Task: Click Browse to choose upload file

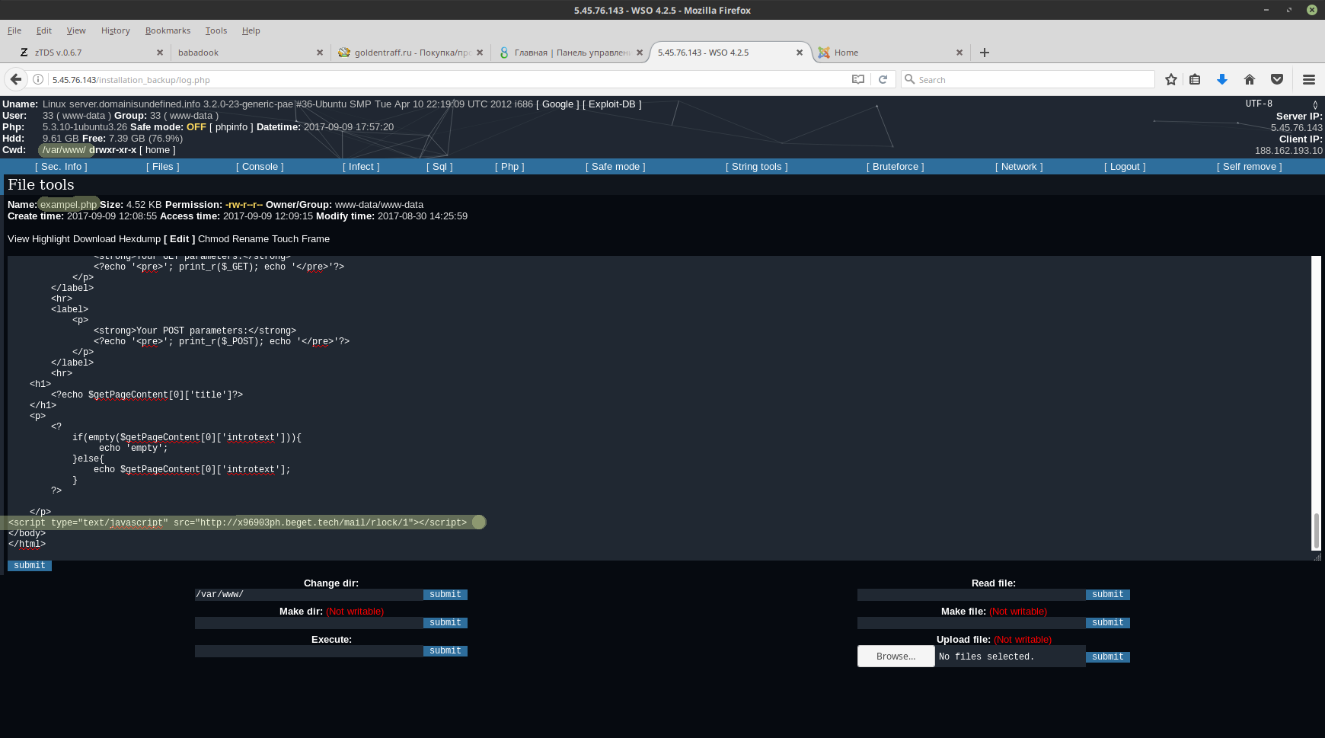Action: pos(896,657)
